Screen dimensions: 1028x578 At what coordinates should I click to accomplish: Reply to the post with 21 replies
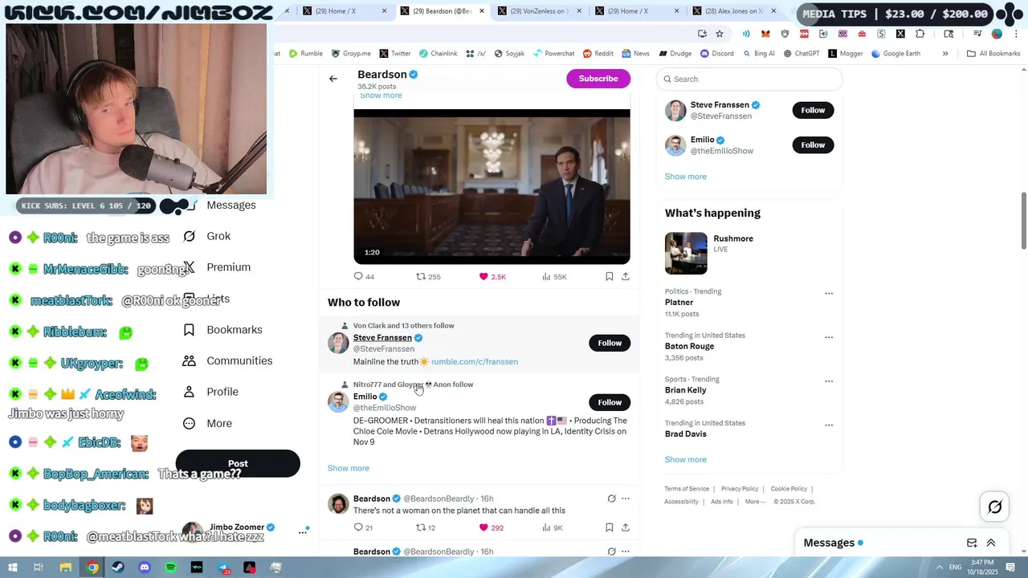[363, 527]
